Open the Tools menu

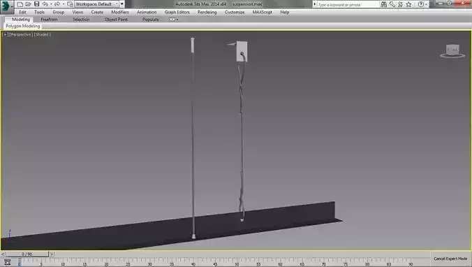(x=39, y=12)
